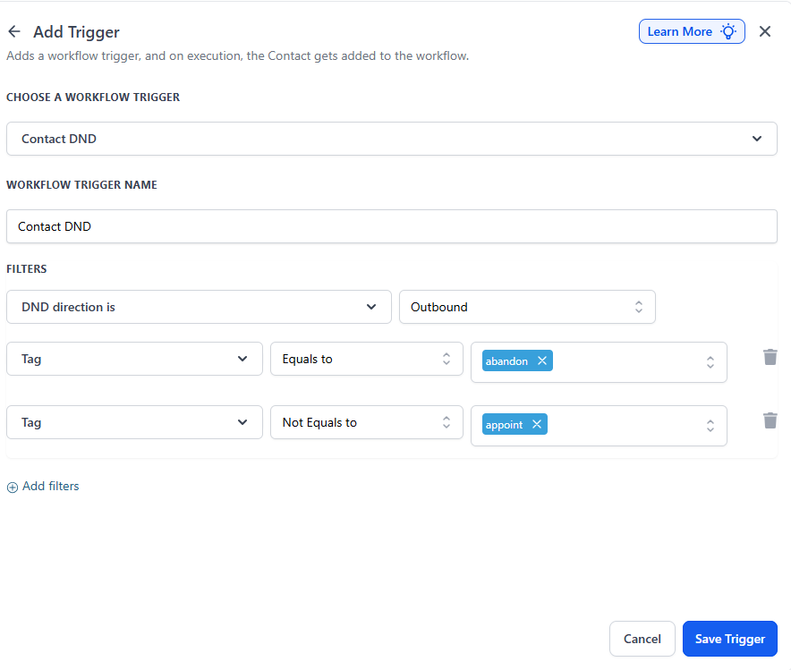Image resolution: width=791 pixels, height=670 pixels.
Task: Save the trigger
Action: pos(729,639)
